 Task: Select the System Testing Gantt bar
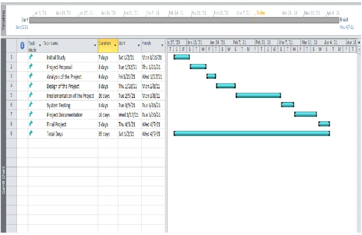click(288, 105)
